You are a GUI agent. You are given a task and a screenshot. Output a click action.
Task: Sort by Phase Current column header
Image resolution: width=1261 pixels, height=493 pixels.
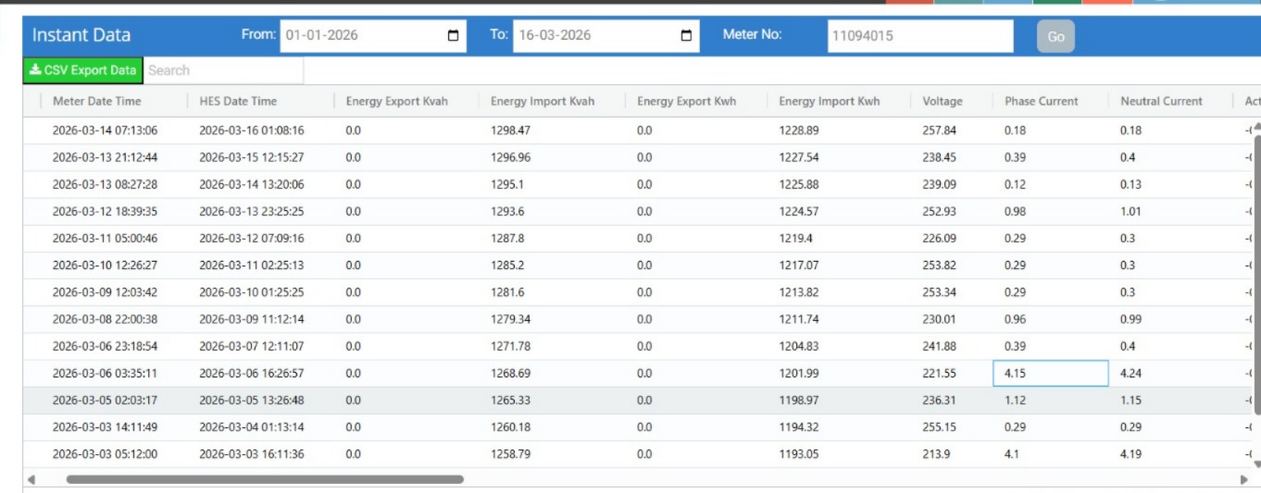[x=1042, y=102]
